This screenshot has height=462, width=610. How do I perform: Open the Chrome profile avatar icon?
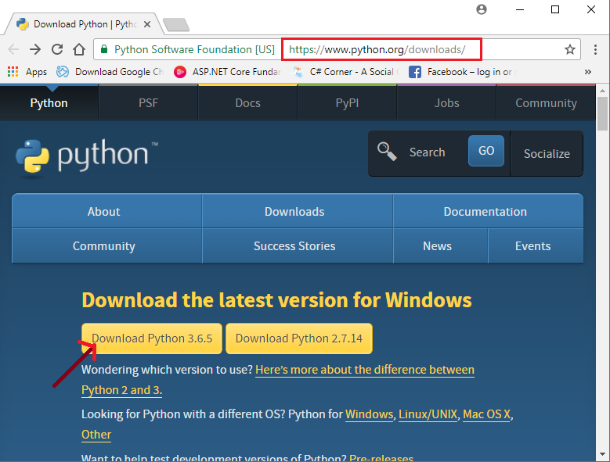(482, 9)
